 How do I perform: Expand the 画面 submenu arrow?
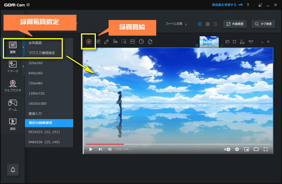click(x=23, y=47)
